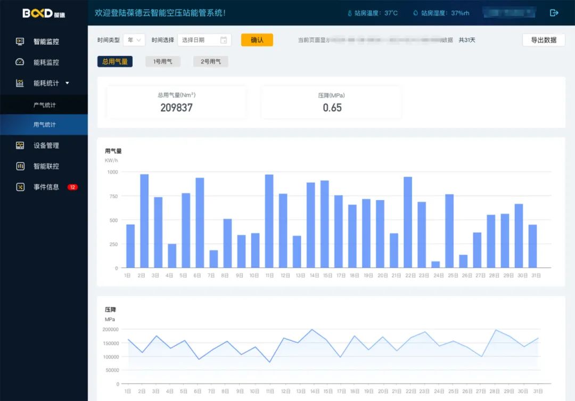
Task: Select 用气统计 submenu item
Action: 45,125
